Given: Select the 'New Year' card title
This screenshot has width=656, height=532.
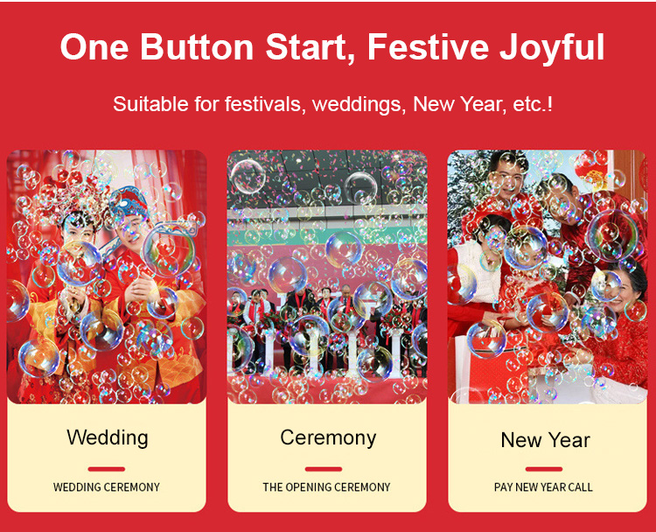Looking at the screenshot, I should tap(545, 439).
